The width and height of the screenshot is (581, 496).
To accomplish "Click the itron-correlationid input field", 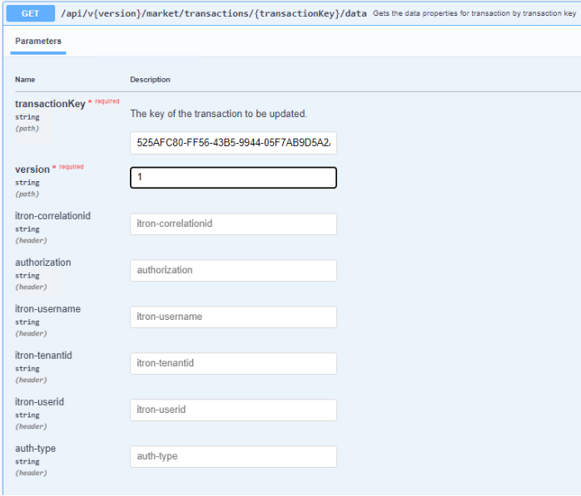I will pyautogui.click(x=233, y=223).
